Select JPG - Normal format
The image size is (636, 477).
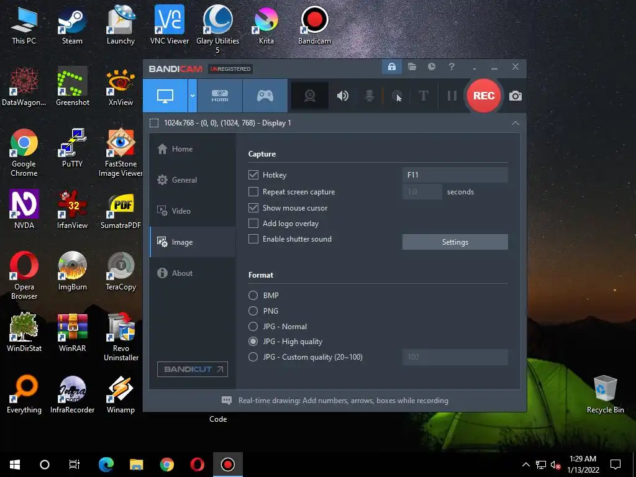253,327
